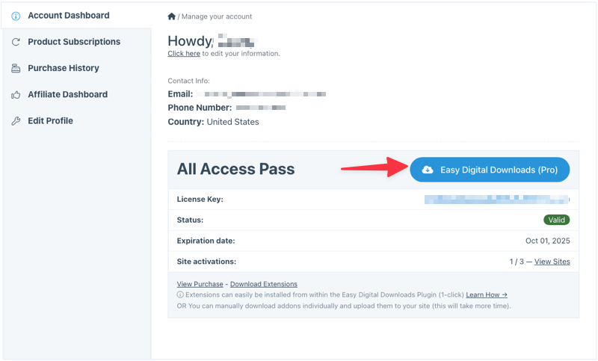The image size is (598, 361).
Task: Click the Affiliate Dashboard thumbs-up icon
Action: coord(16,95)
